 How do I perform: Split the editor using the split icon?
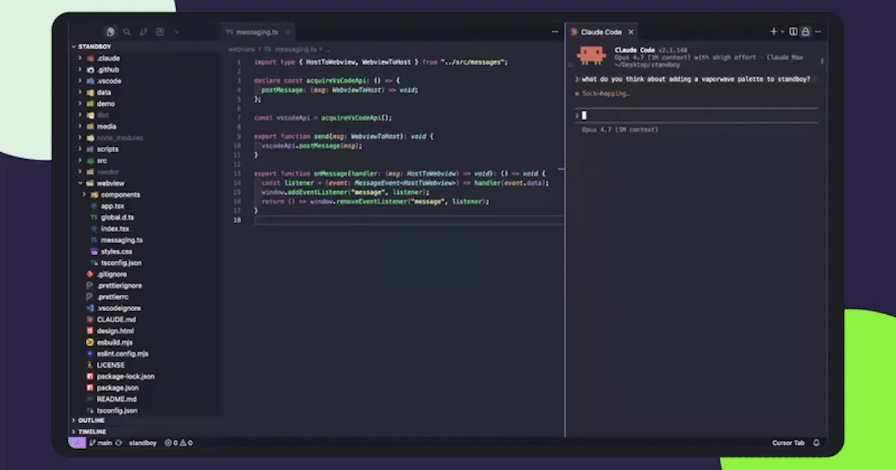tap(793, 32)
